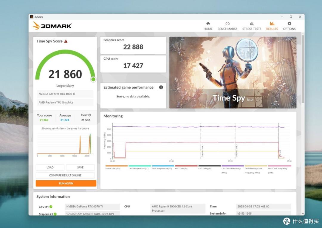Click NVIDIA GeForce RTX 4070 Ti under Legendary

65,94
